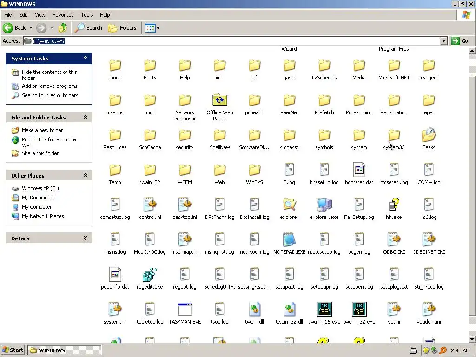Screen dimensions: 476x357
Task: Select the vbaddin.ini file icon
Action: point(429,309)
